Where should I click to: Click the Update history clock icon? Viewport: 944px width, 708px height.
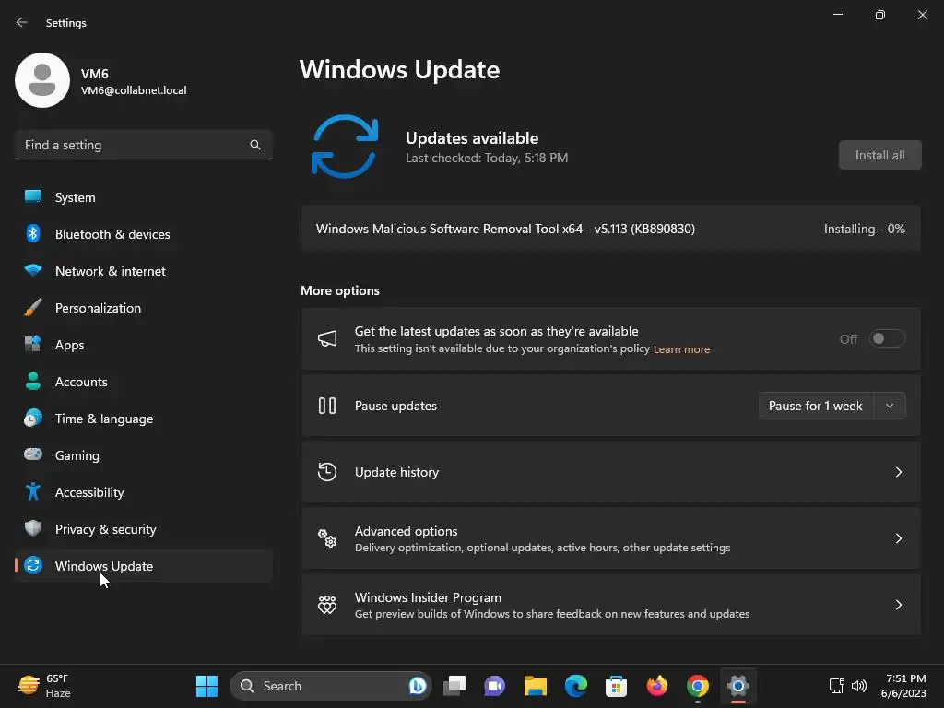pos(327,472)
